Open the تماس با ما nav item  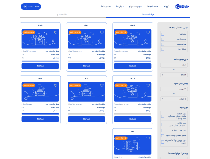(x=106, y=7)
